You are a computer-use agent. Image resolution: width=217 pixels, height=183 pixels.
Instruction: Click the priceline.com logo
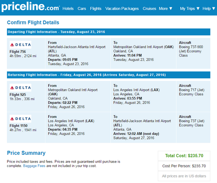pyautogui.click(x=30, y=7)
